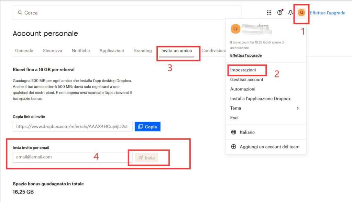
Task: Open the Applicazioni tab
Action: 112,51
